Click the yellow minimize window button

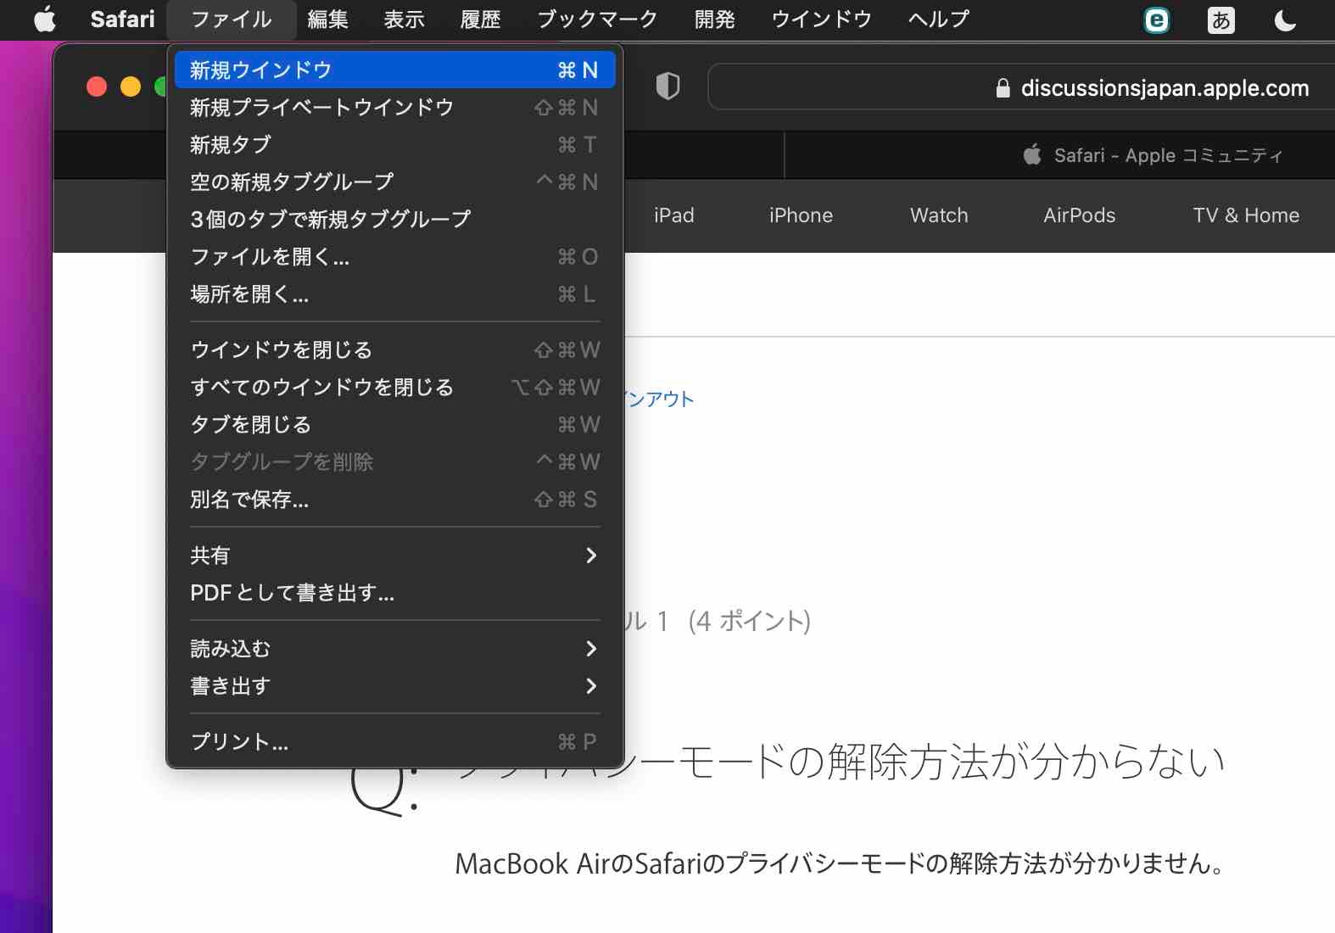point(131,87)
